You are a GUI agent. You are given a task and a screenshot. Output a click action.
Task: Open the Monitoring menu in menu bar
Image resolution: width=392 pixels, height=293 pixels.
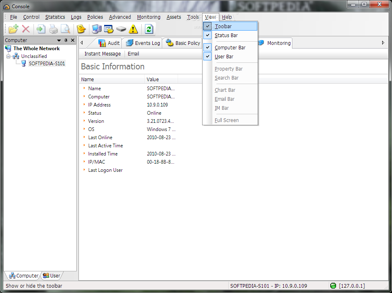coord(149,17)
